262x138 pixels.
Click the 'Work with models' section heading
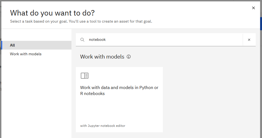coord(102,57)
